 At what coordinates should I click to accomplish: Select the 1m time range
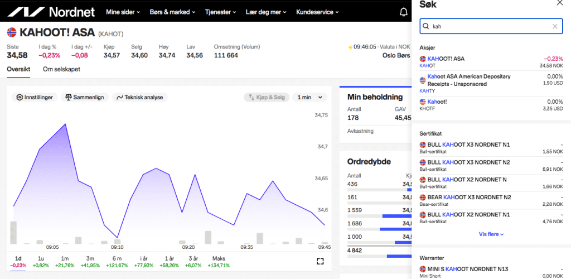click(x=65, y=258)
